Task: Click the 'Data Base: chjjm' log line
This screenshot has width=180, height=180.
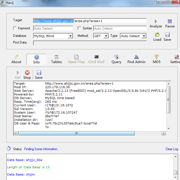Action: (x=21, y=174)
